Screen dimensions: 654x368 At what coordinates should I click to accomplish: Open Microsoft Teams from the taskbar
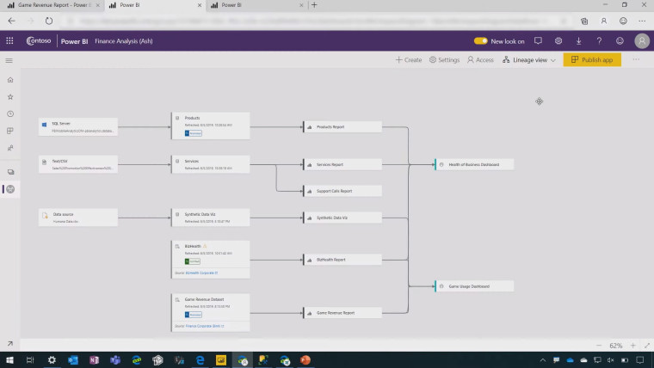115,360
